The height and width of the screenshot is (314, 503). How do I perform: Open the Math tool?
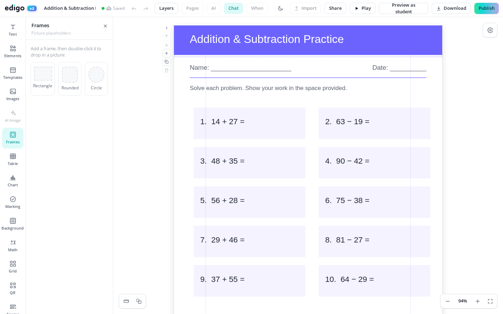point(13,246)
